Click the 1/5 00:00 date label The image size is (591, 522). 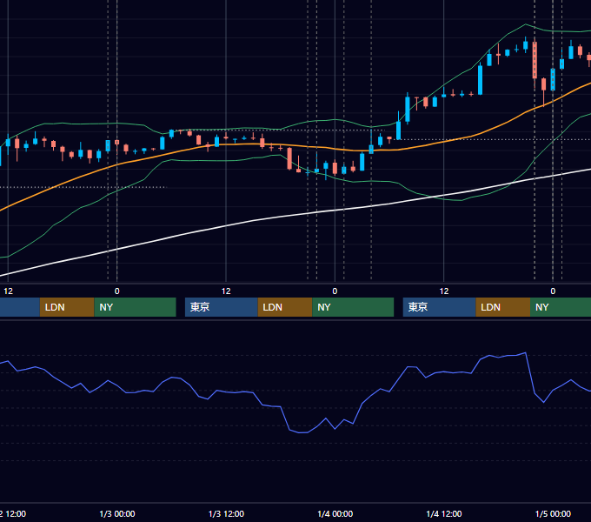coord(553,513)
